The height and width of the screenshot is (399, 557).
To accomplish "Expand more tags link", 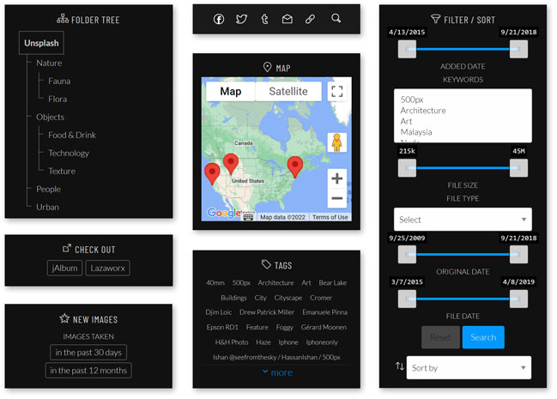I will (x=276, y=372).
